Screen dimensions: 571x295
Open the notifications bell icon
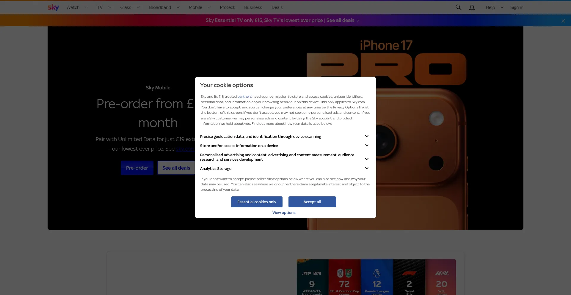pyautogui.click(x=472, y=7)
